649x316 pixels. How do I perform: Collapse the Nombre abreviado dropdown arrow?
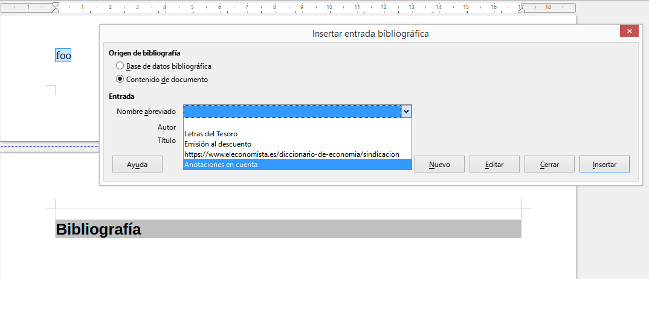click(x=406, y=112)
